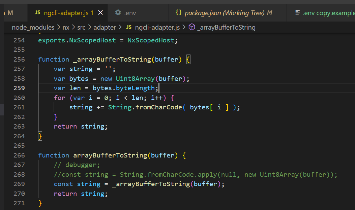Click the symbol cube icon beside _arrayBufferToString breadcrumb
Viewport: 355px width, 210px height.
pos(192,27)
